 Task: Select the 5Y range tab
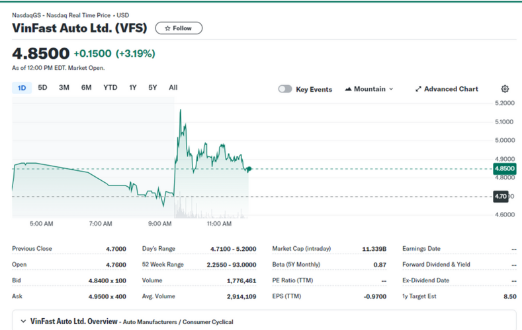152,88
